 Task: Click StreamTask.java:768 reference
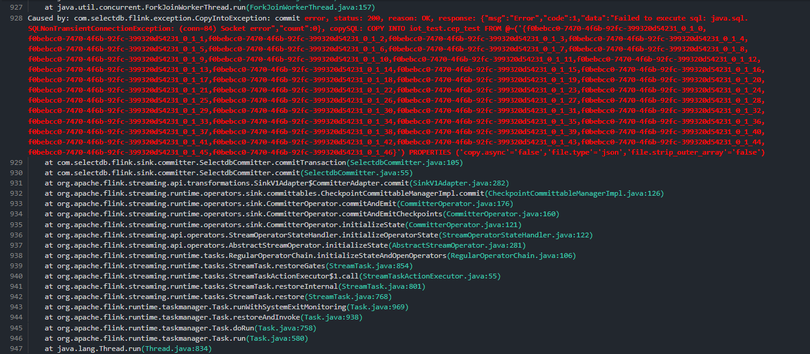click(348, 297)
